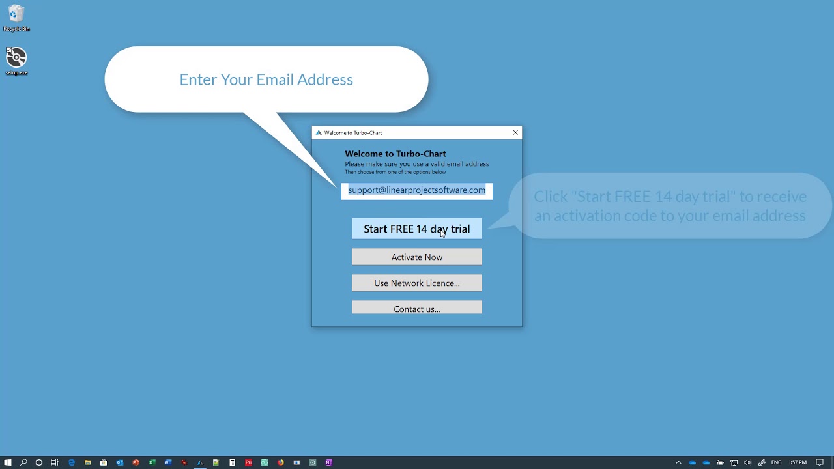This screenshot has height=469, width=834.
Task: Select the Recycle Bin desktop icon
Action: coord(16,18)
